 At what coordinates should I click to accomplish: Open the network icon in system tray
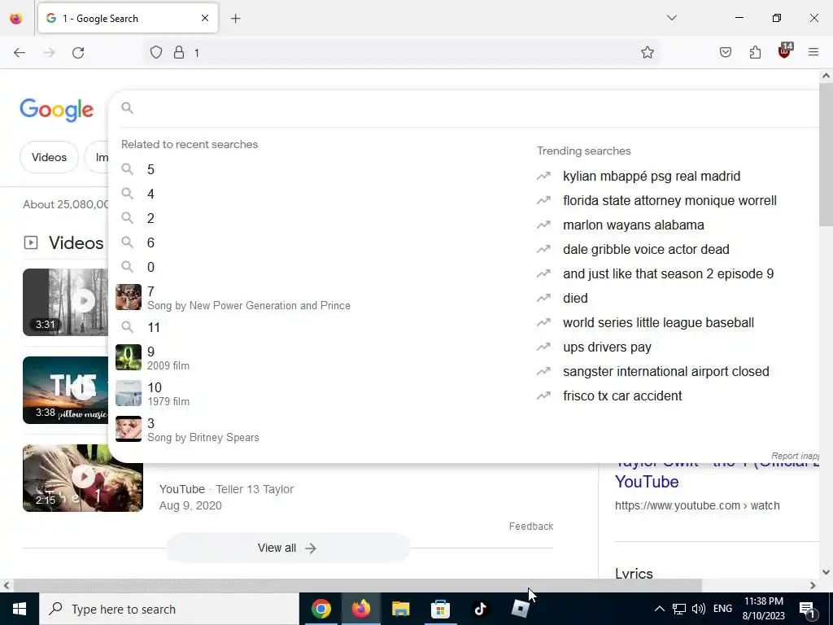(x=679, y=609)
